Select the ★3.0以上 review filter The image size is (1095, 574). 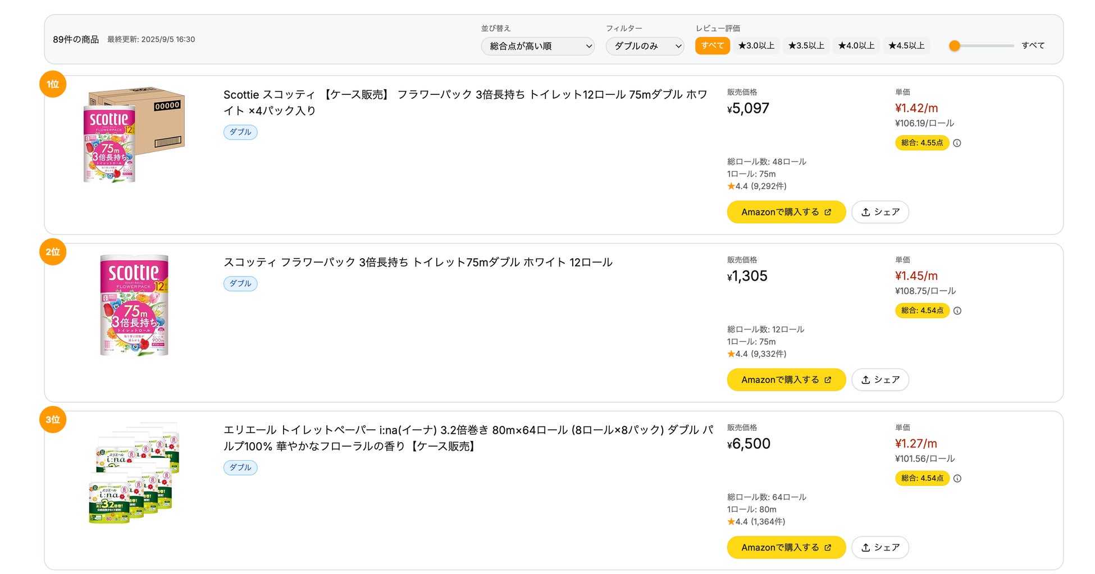tap(756, 45)
